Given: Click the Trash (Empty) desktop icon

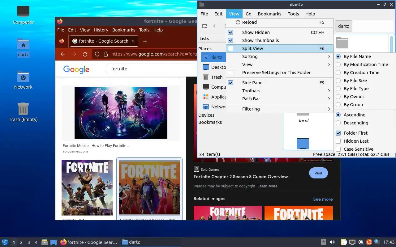Looking at the screenshot, I should click(23, 112).
